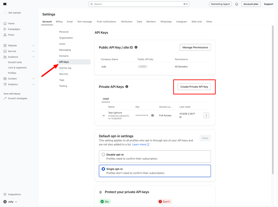Open the Security settings menu item
The height and width of the screenshot is (207, 278).
point(64,74)
